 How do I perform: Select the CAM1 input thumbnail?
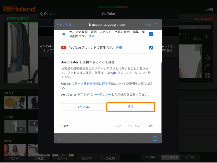(x=15, y=150)
